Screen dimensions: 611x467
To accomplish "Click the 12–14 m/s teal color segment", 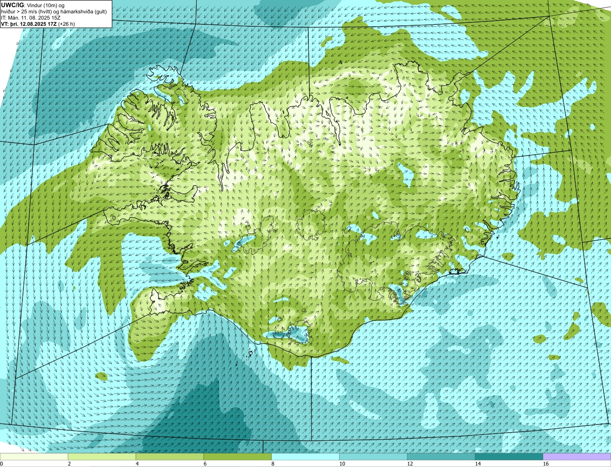I will point(442,457).
